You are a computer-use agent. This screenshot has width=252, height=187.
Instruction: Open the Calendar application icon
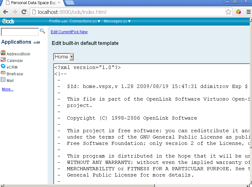[3, 60]
